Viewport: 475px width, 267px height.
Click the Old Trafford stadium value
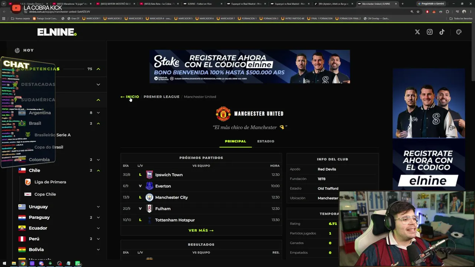point(328,188)
